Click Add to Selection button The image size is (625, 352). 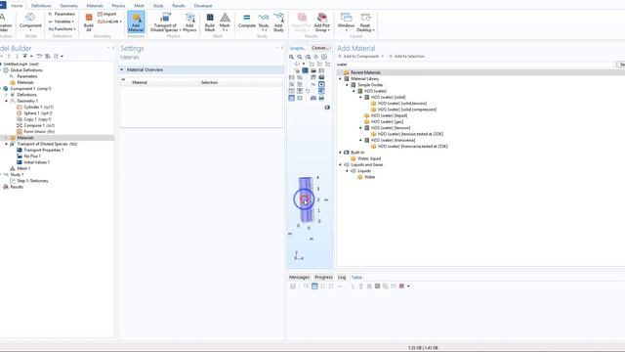point(406,57)
